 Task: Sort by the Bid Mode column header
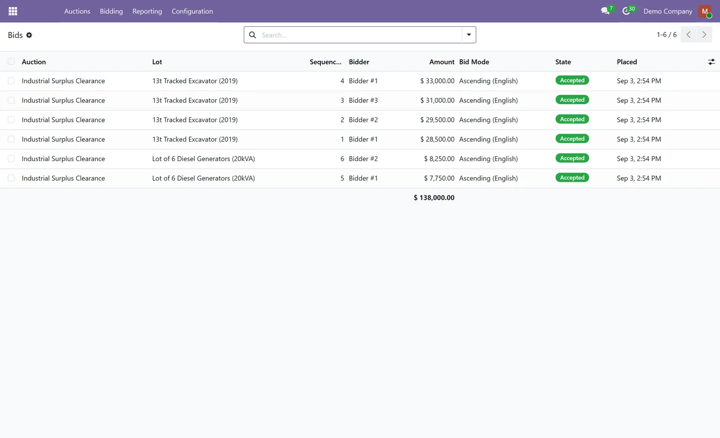coord(474,62)
